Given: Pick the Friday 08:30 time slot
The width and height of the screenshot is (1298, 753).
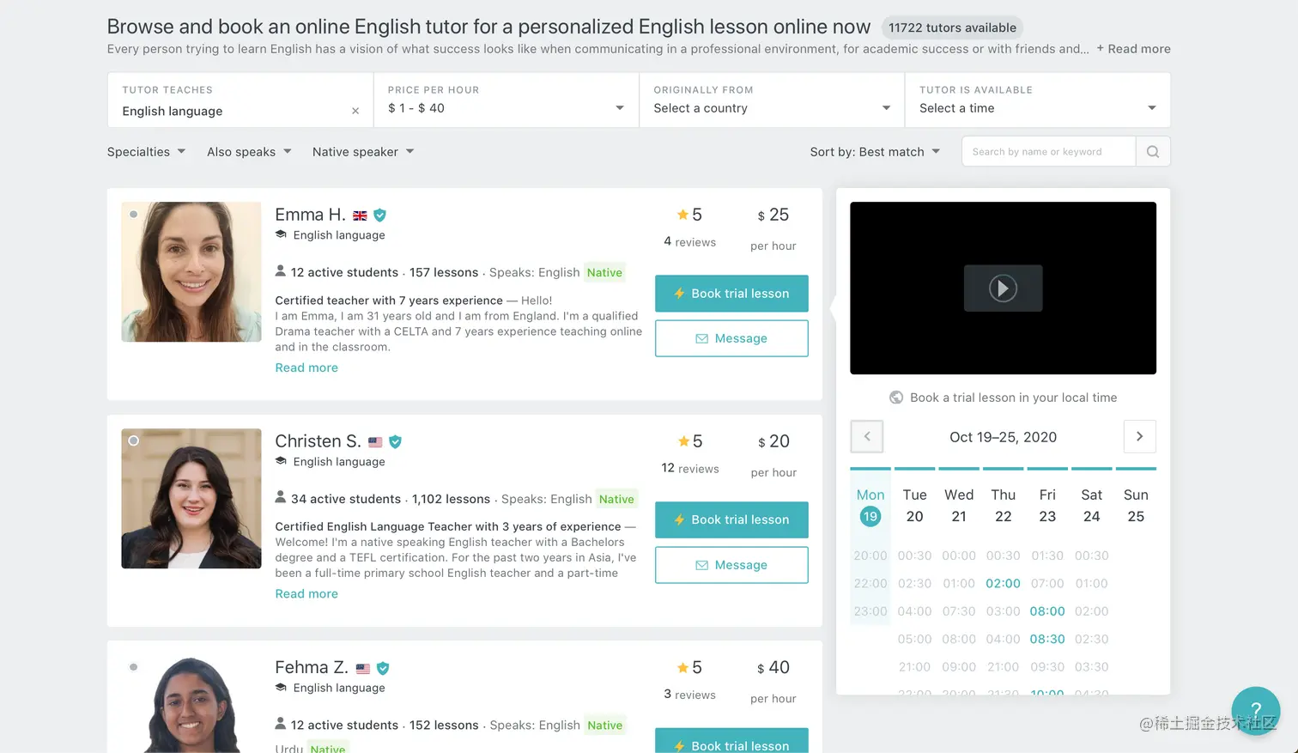Looking at the screenshot, I should tap(1047, 640).
